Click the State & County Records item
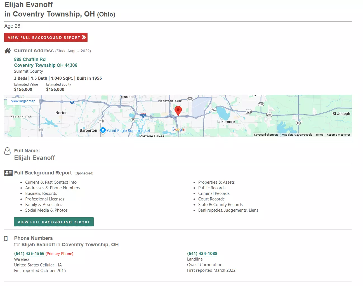Screen dimensions: 363x286 click(220, 205)
